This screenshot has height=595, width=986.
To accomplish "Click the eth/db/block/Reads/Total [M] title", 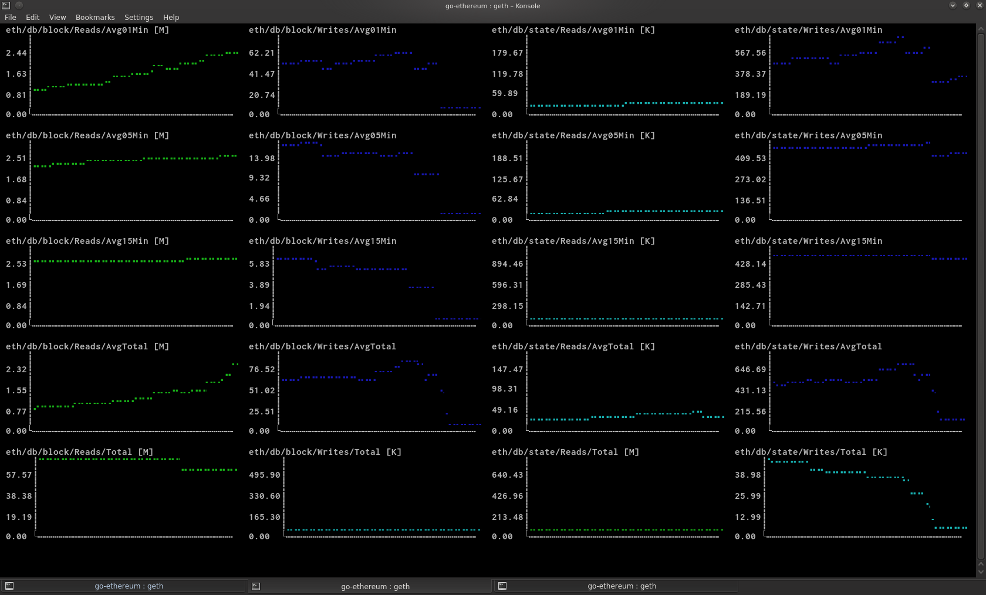I will click(x=80, y=452).
